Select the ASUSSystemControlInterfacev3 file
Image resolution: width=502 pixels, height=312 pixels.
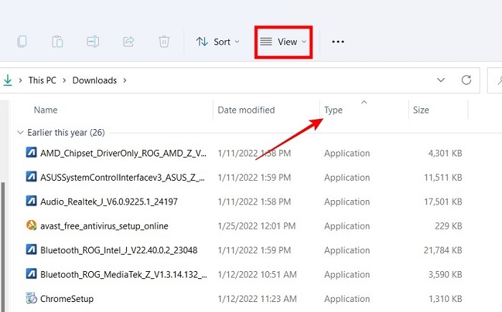pos(123,177)
